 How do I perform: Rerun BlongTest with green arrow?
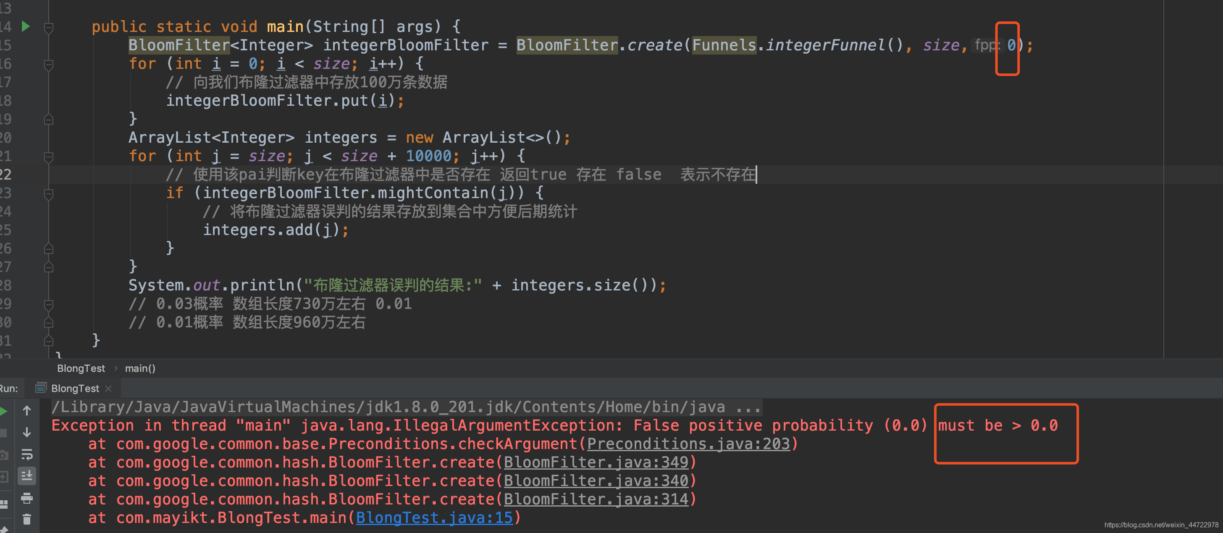tap(3, 411)
